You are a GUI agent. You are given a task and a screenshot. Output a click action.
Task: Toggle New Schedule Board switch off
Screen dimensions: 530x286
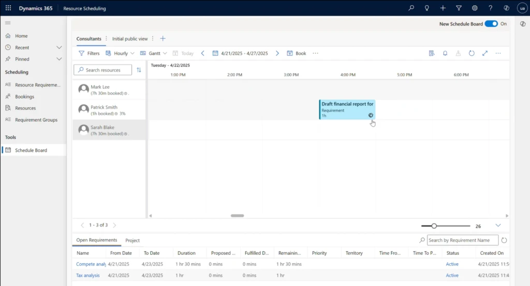[491, 24]
